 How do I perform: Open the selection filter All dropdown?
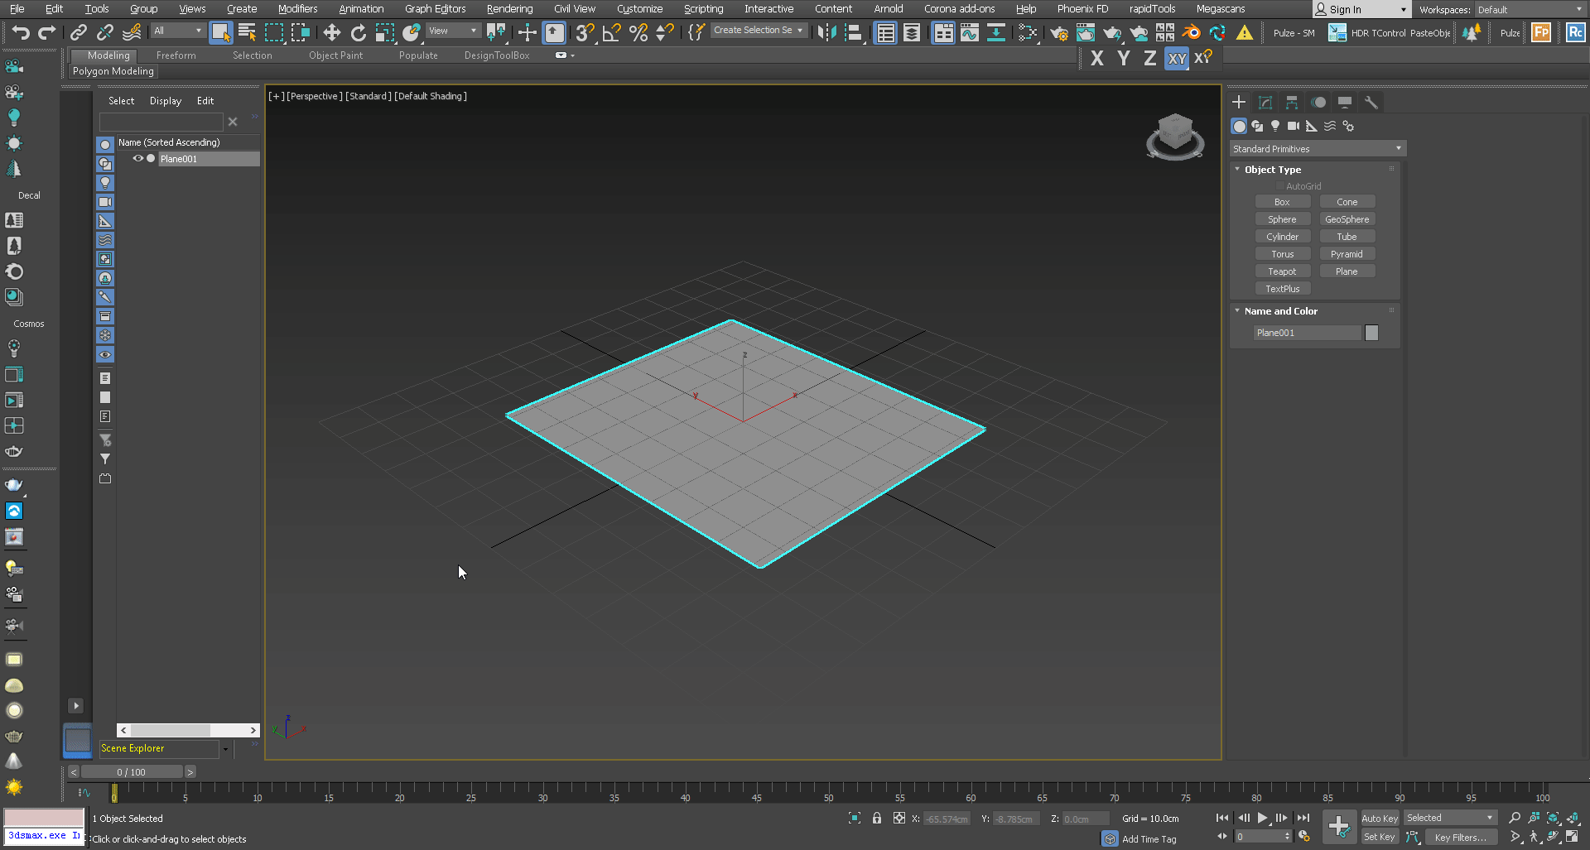tap(177, 31)
